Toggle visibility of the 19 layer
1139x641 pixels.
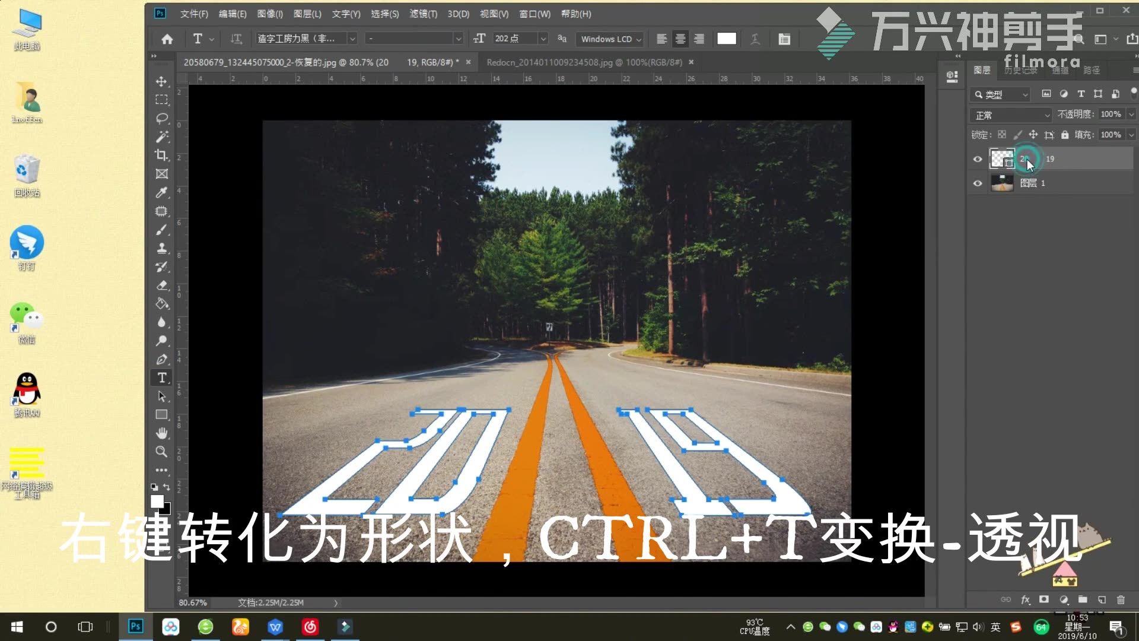click(x=978, y=158)
